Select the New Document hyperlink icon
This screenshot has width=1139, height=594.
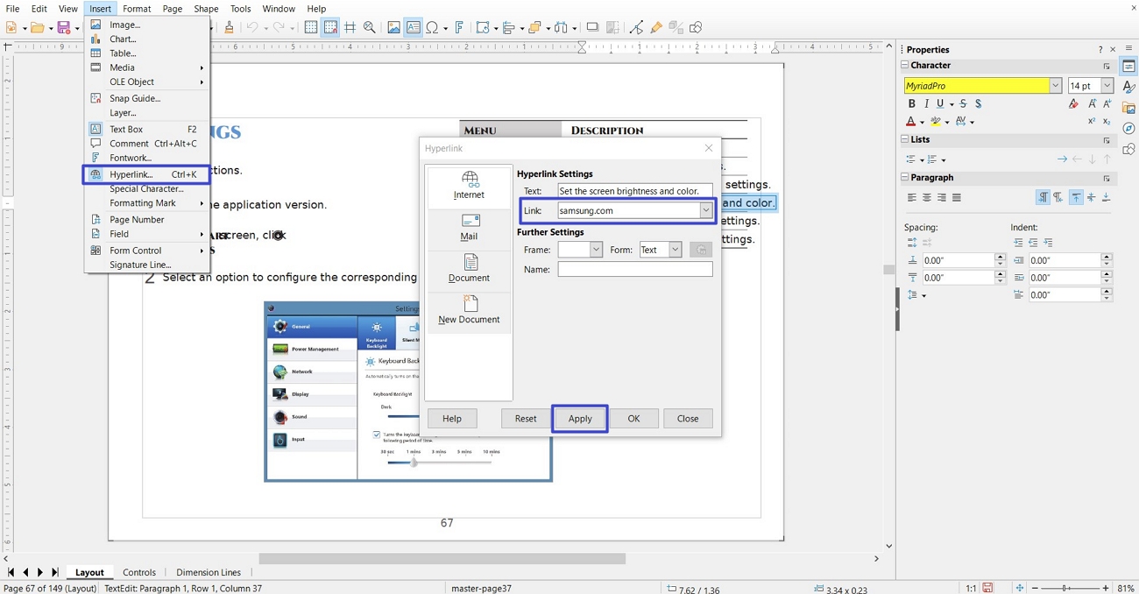click(x=470, y=310)
